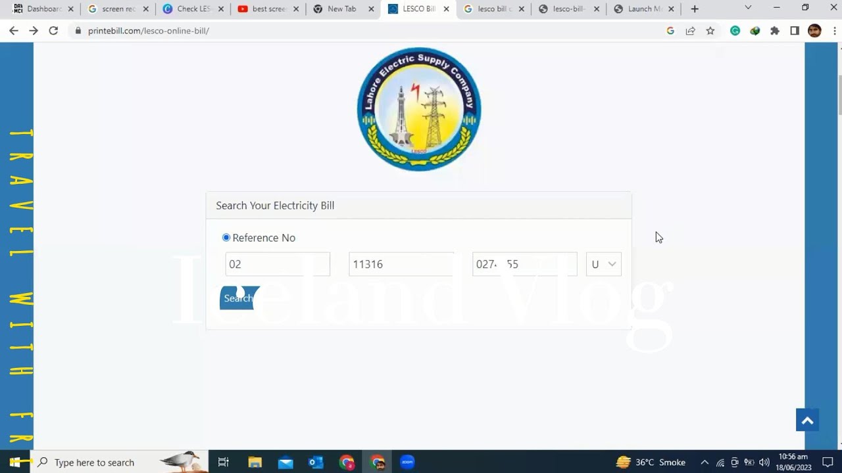842x473 pixels.
Task: Click the LESCO logo image
Action: tap(419, 108)
